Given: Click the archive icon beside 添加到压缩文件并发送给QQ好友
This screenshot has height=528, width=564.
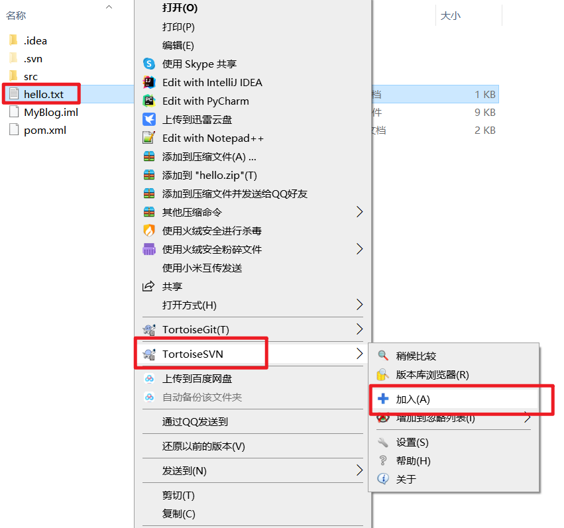Looking at the screenshot, I should tap(149, 193).
